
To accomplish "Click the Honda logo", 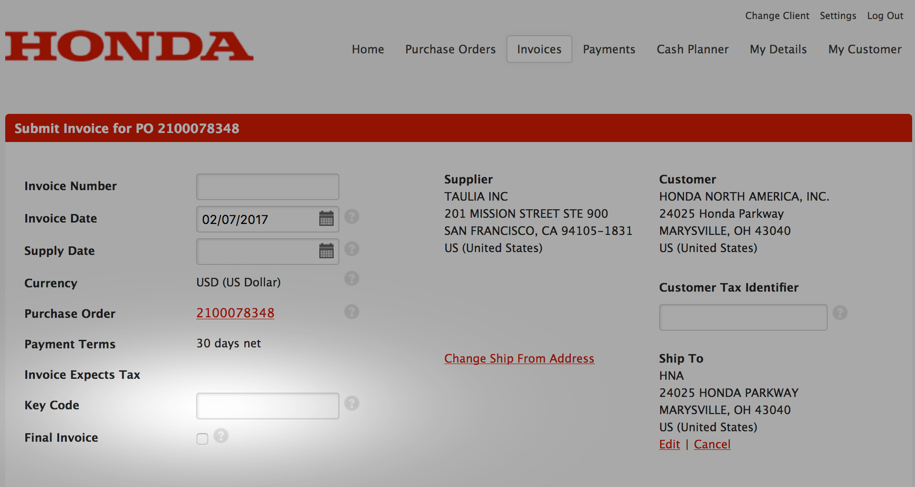I will (129, 46).
